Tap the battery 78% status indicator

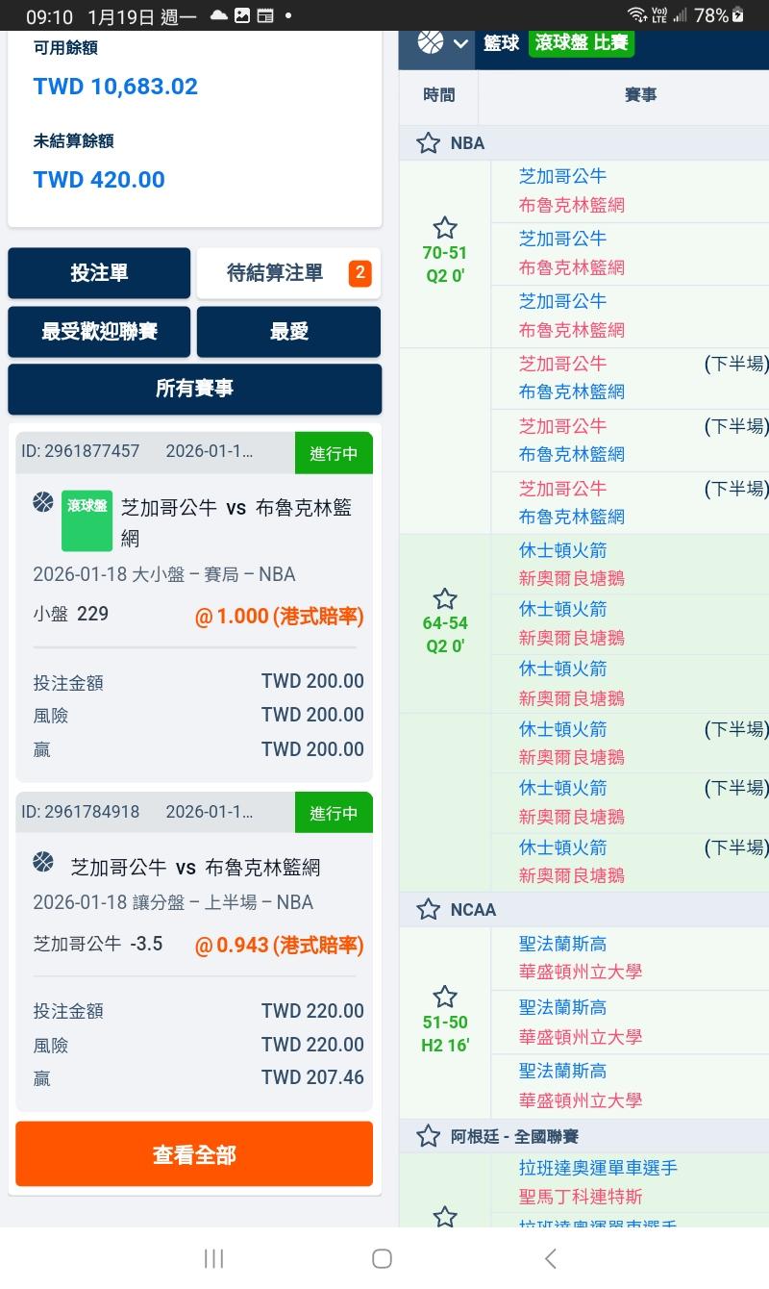(x=719, y=15)
